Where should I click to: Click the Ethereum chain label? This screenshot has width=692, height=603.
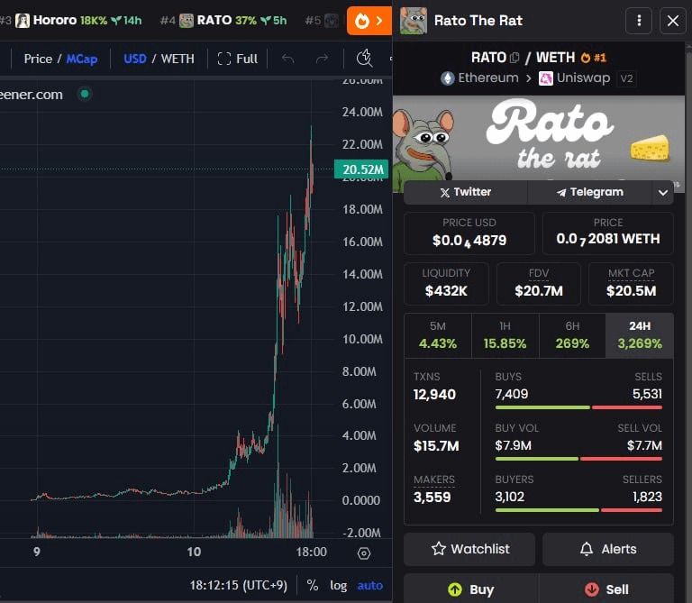[x=488, y=78]
